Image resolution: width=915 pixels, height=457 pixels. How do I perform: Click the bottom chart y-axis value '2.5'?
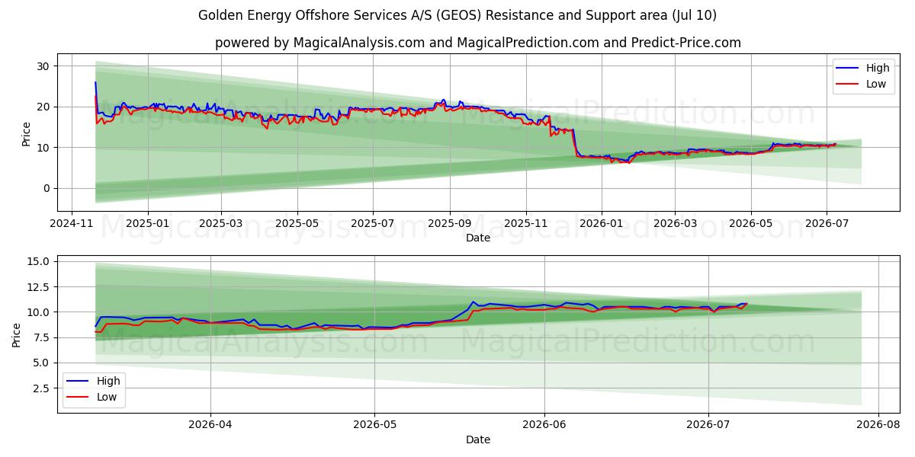(x=42, y=388)
